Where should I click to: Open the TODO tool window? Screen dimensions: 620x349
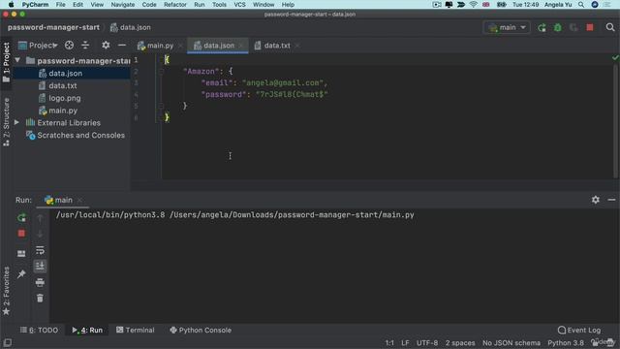[39, 330]
